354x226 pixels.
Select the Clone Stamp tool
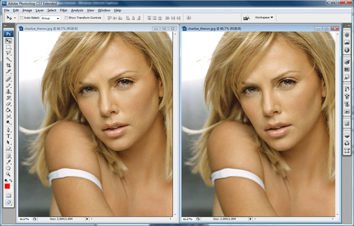[9, 92]
